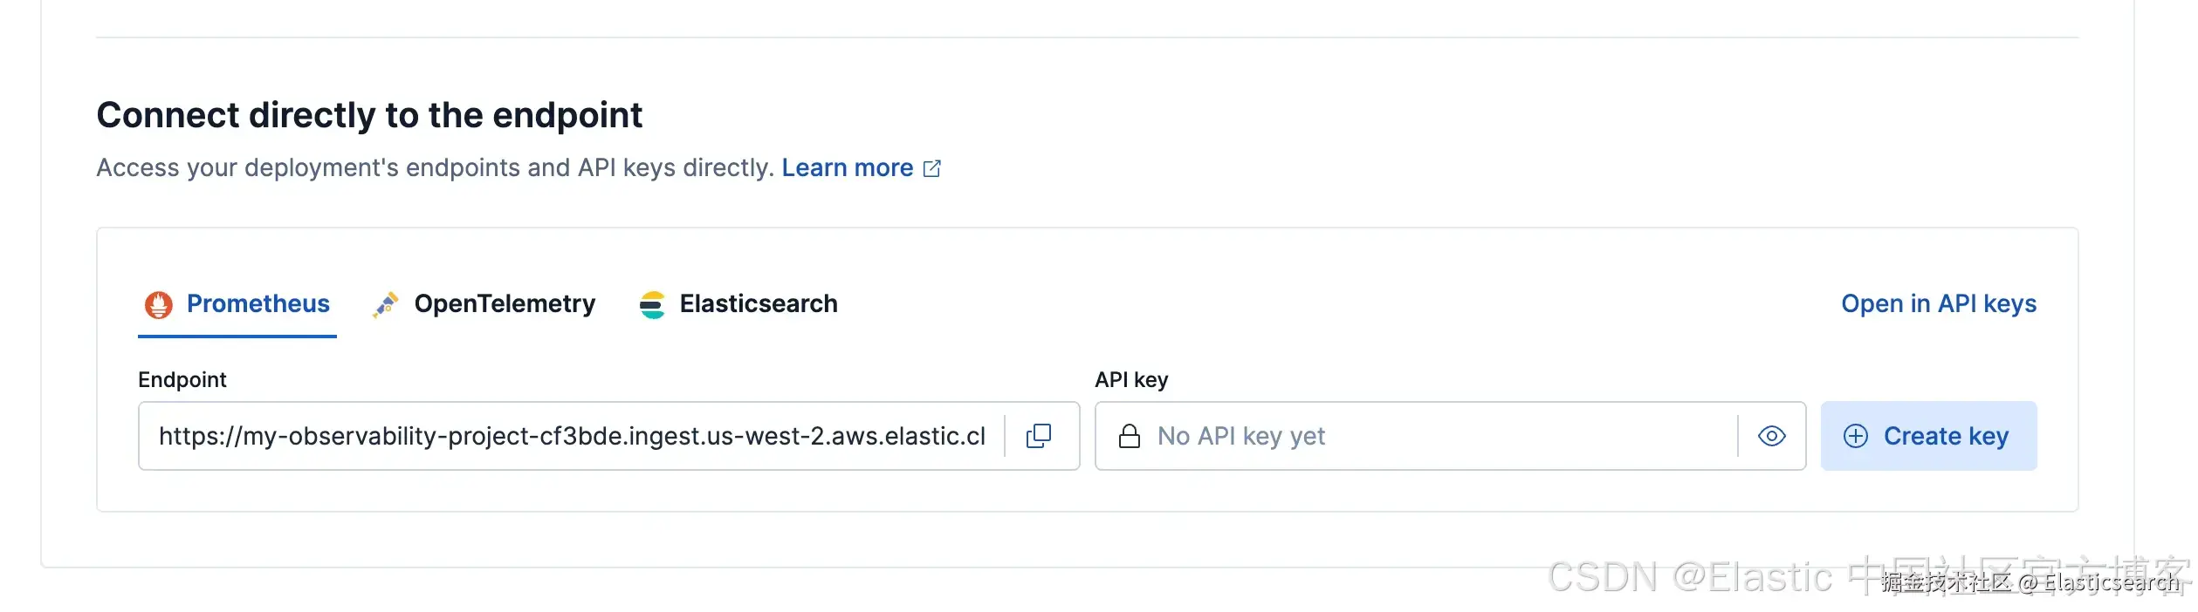Switch to the Prometheus tab
The image size is (2198, 612).
pyautogui.click(x=237, y=304)
